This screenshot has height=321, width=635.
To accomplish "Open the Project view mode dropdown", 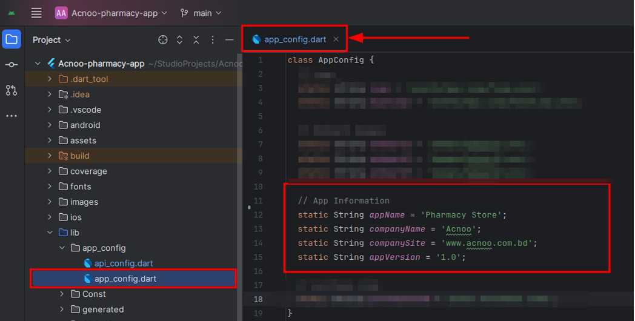I will point(52,40).
